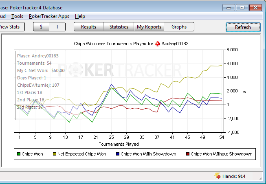Click the 1st Place: 18 line
The width and height of the screenshot is (266, 184).
point(30,92)
